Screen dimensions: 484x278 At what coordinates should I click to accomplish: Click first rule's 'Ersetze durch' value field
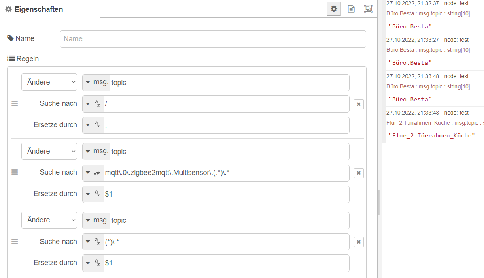pyautogui.click(x=225, y=125)
